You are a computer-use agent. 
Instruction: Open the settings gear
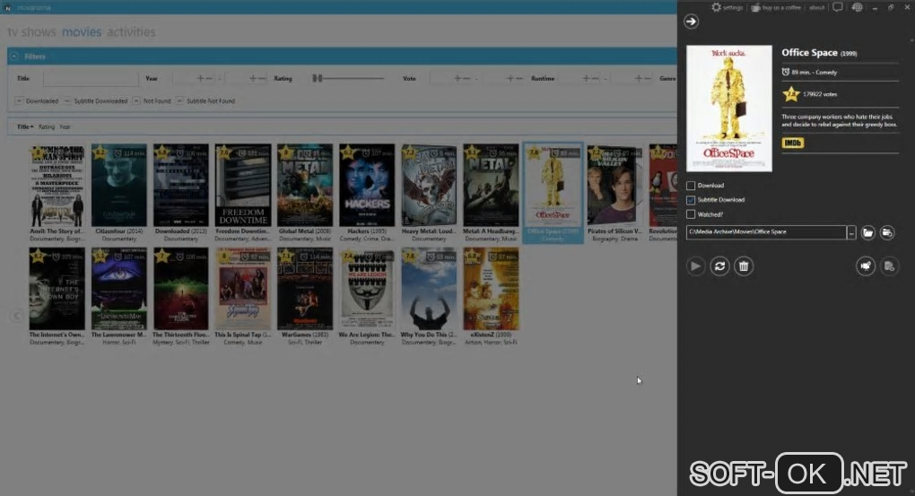[716, 7]
